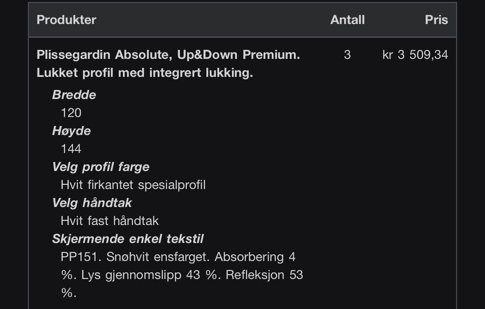Click the Velg profil farge label
Screen dimensions: 485x309
click(101, 167)
